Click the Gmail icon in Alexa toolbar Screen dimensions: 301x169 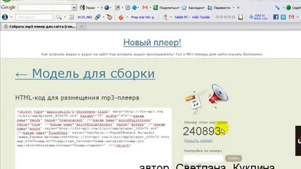coord(292,17)
